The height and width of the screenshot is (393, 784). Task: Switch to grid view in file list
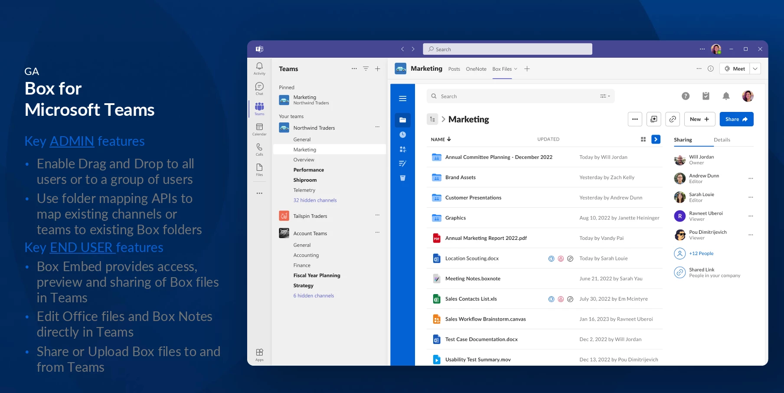pos(643,139)
